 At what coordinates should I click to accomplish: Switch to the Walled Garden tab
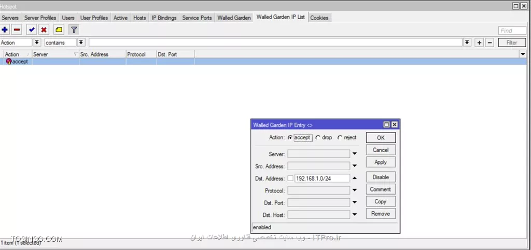click(234, 18)
